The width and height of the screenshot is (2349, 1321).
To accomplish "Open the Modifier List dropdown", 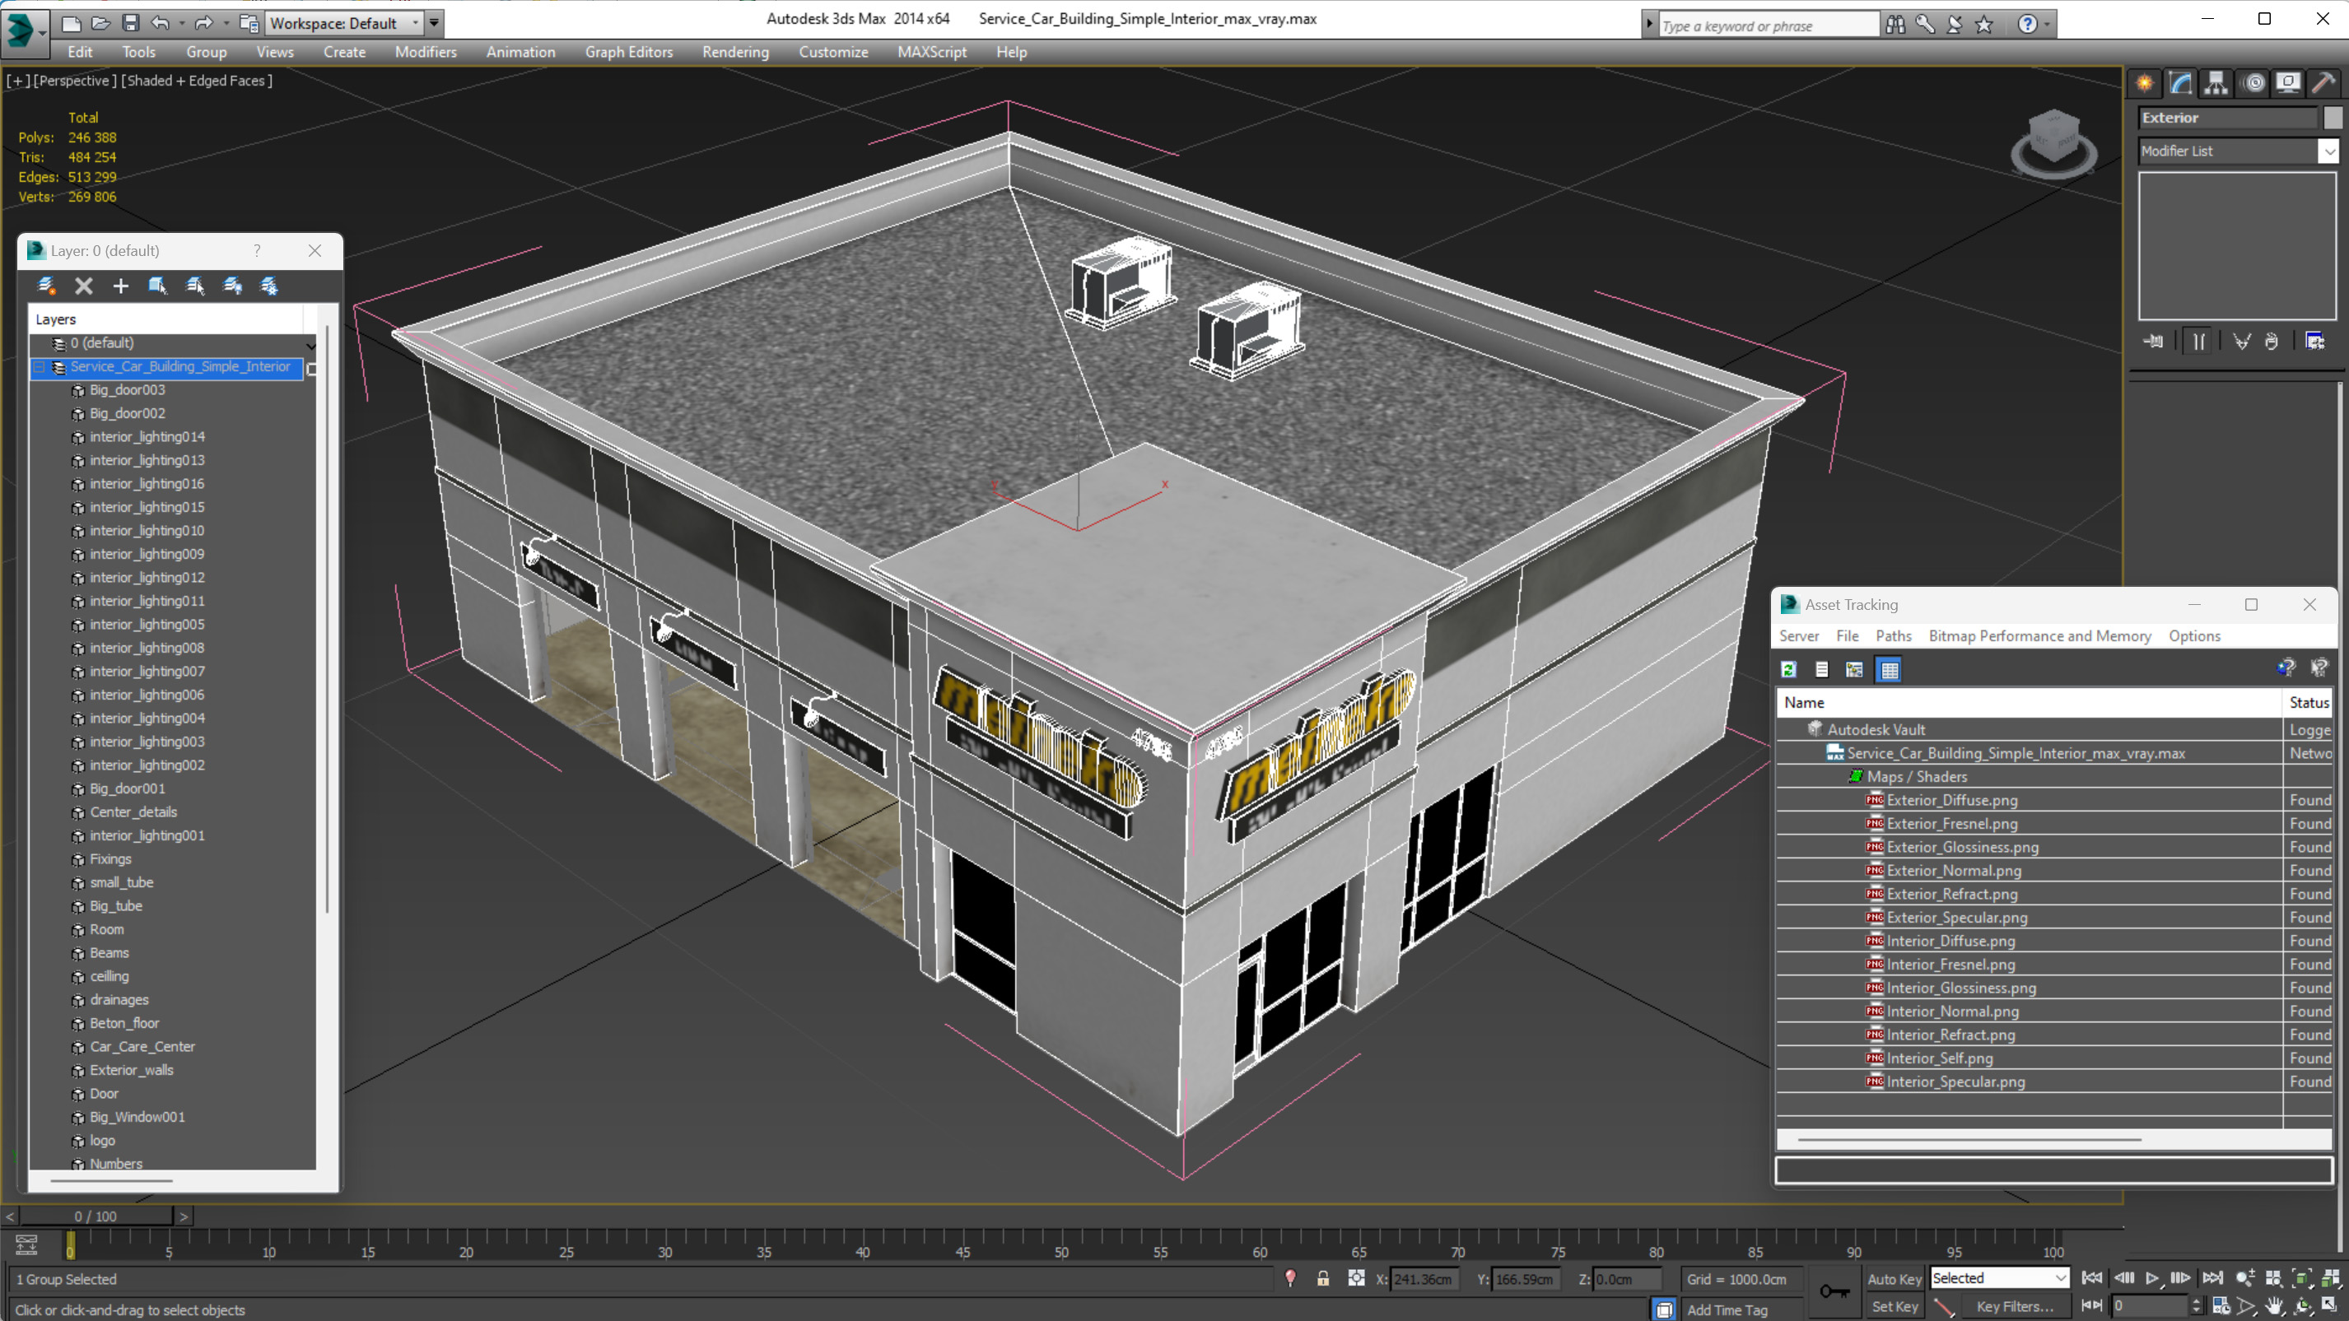I will [2239, 151].
